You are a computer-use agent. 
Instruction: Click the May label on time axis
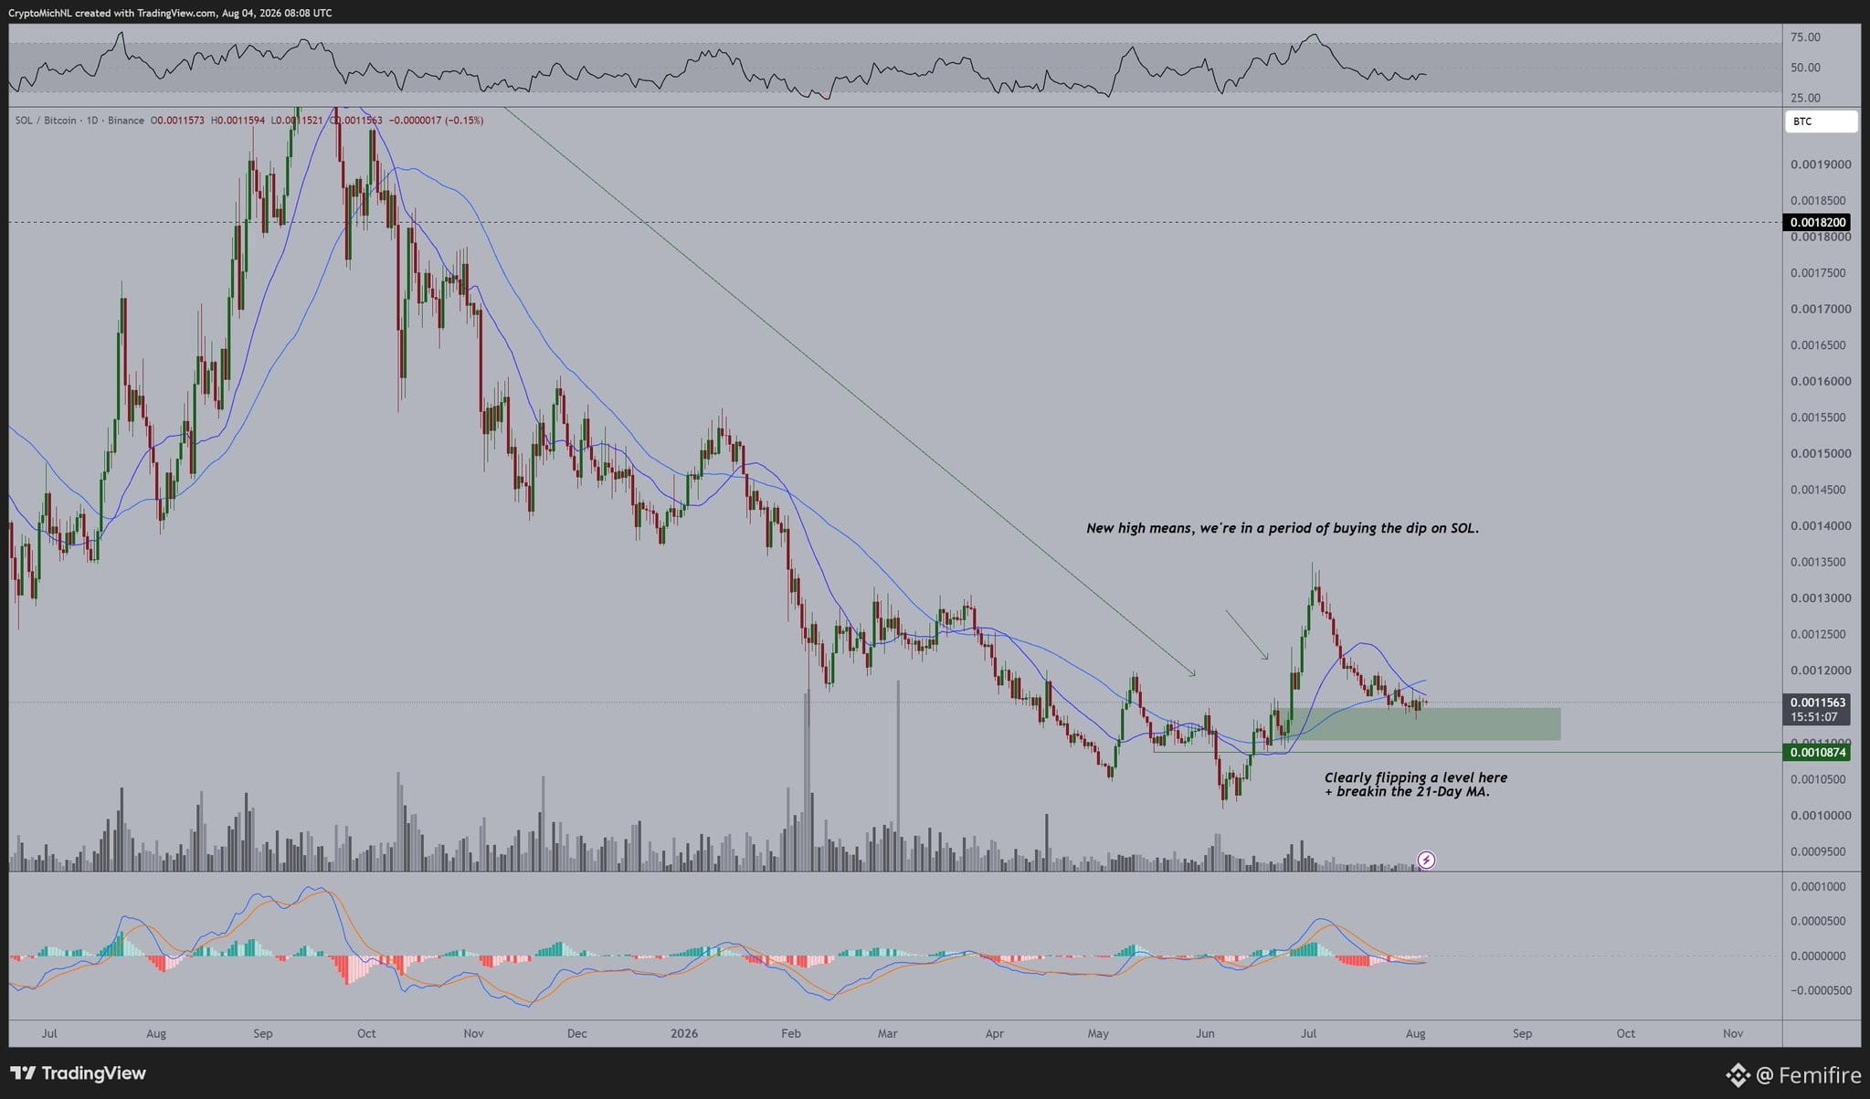pyautogui.click(x=1098, y=1033)
